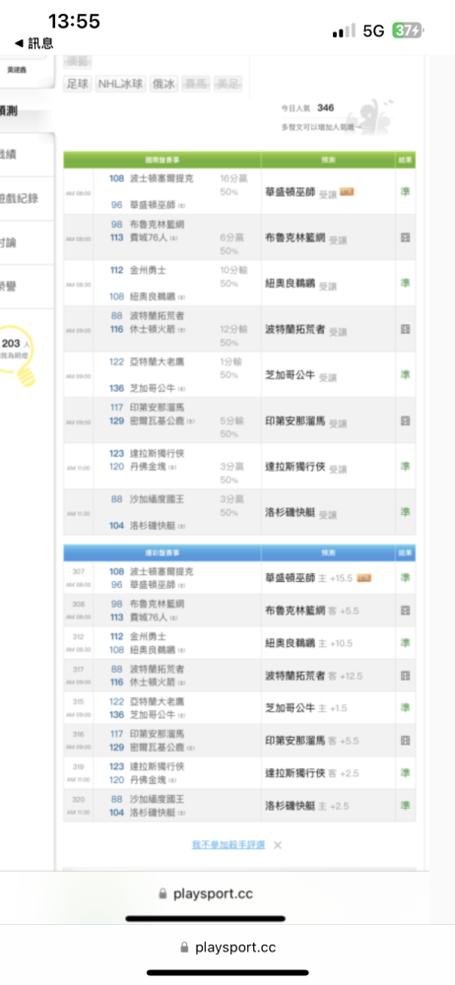The height and width of the screenshot is (985, 455).
Task: Open the 足球 tab
Action: 78,84
